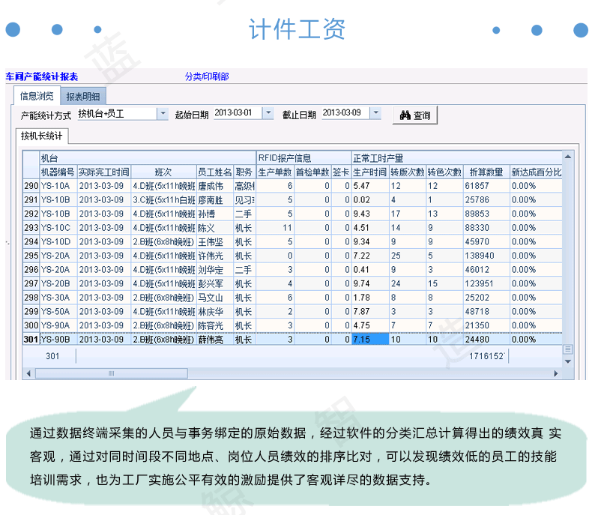Click the 新达成百分比 column header
This screenshot has height=515, width=592.
coord(536,172)
